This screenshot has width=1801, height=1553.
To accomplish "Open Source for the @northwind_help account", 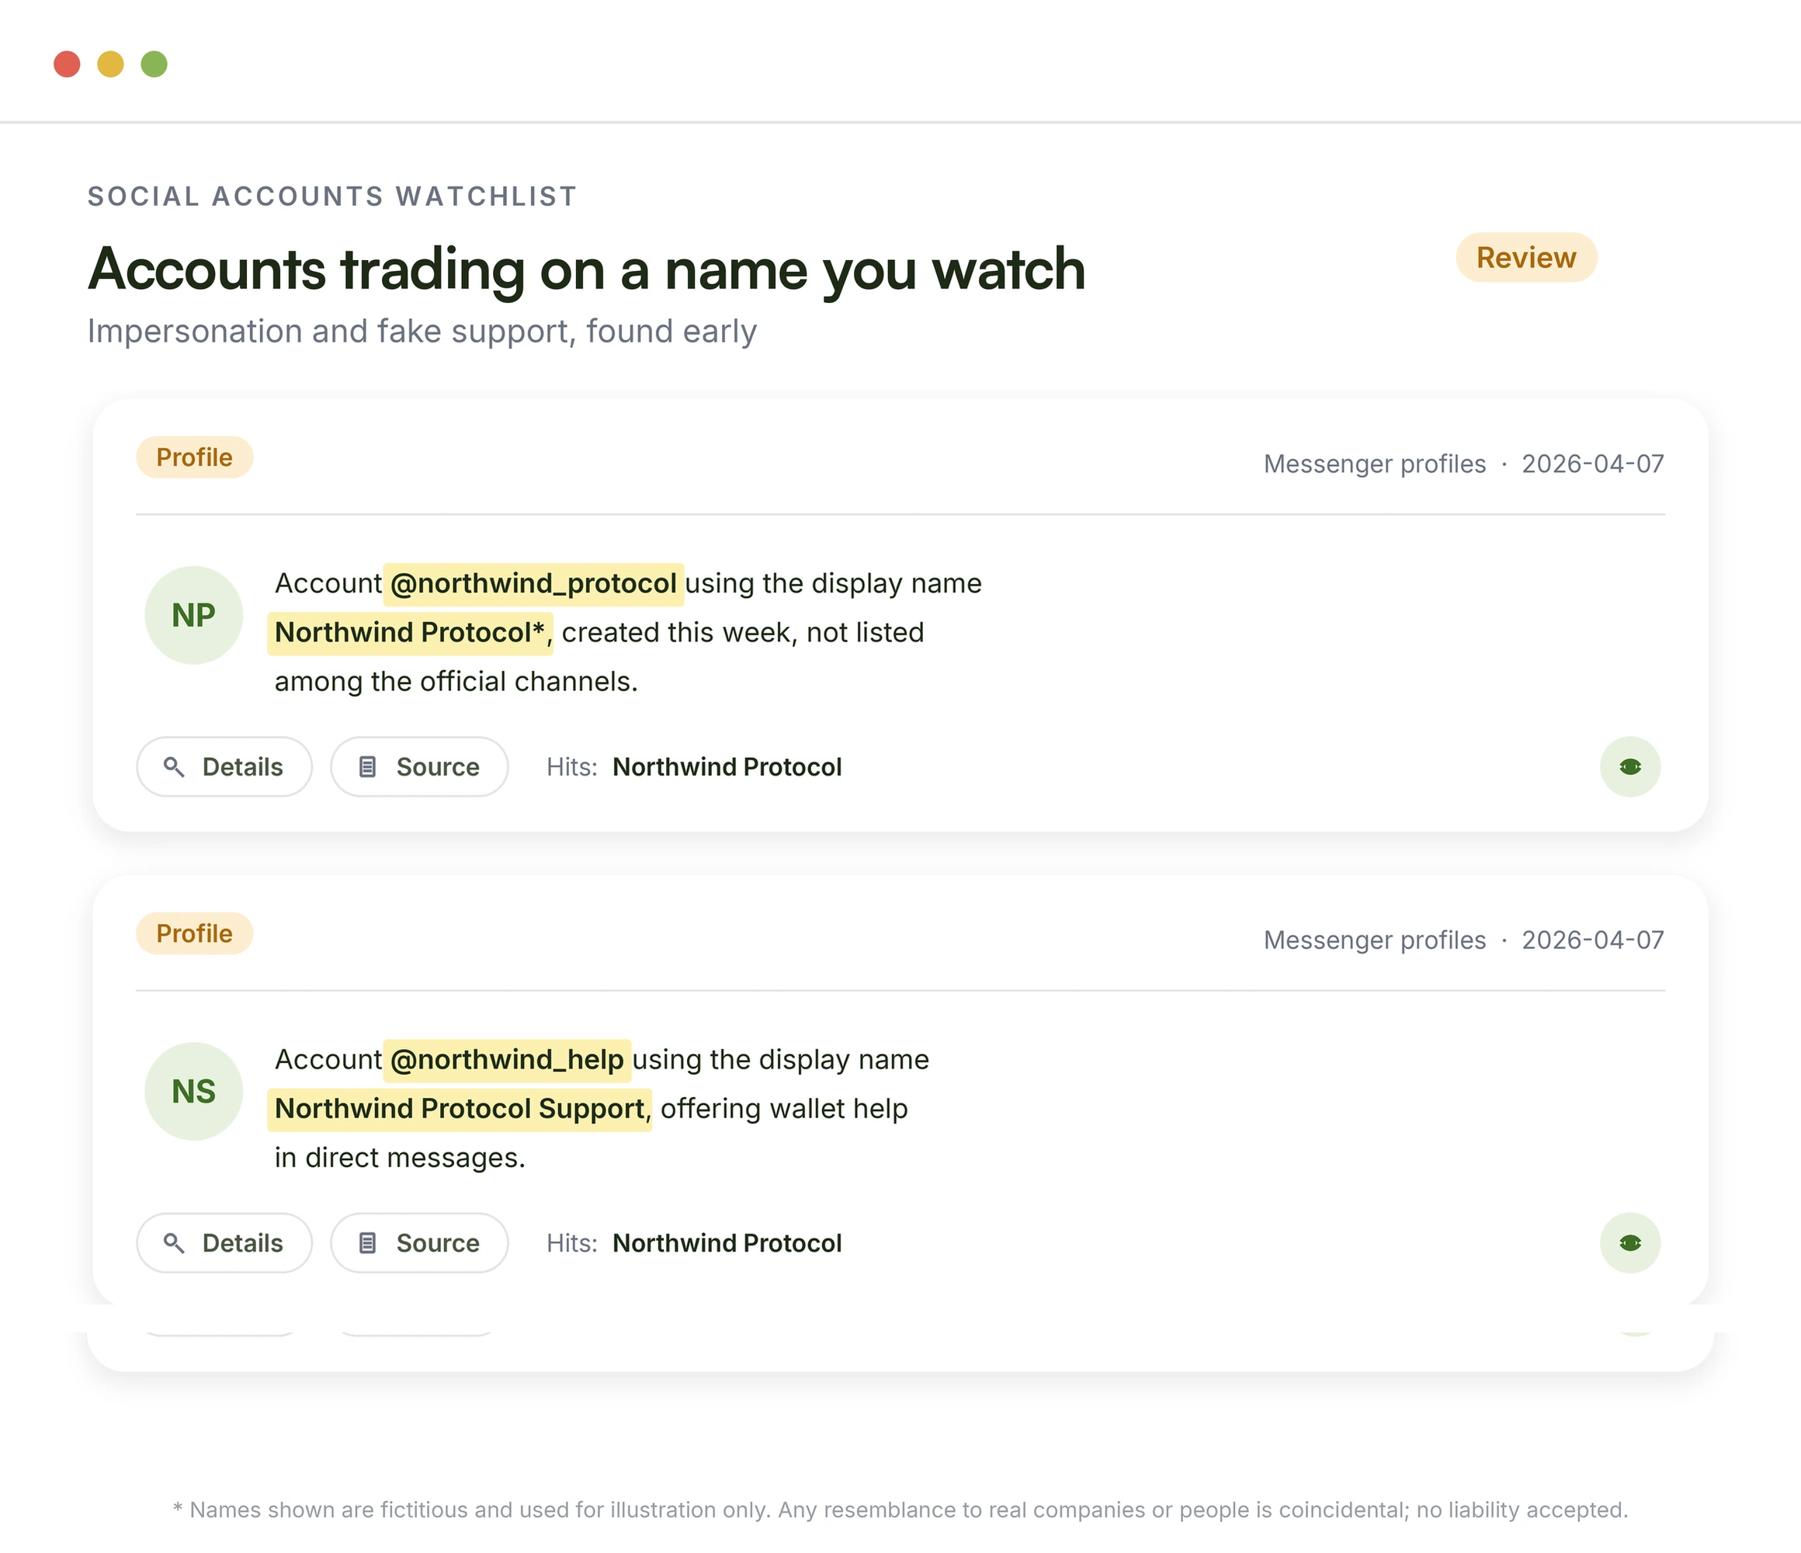I will pyautogui.click(x=419, y=1243).
